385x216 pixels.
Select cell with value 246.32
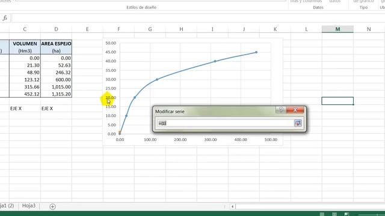click(56, 73)
